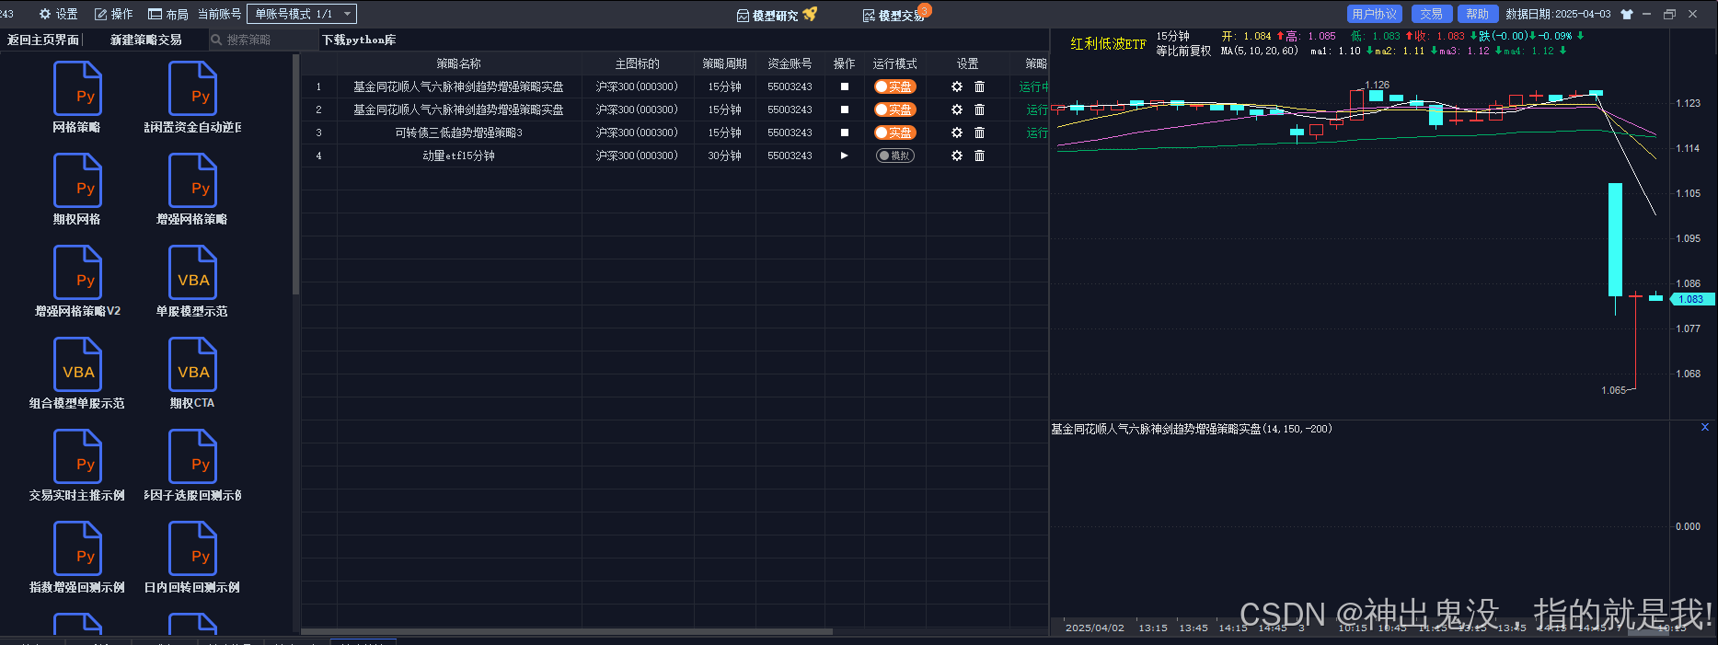Click the 数据日期:2025-04-03 label
The width and height of the screenshot is (1718, 645).
click(1558, 14)
